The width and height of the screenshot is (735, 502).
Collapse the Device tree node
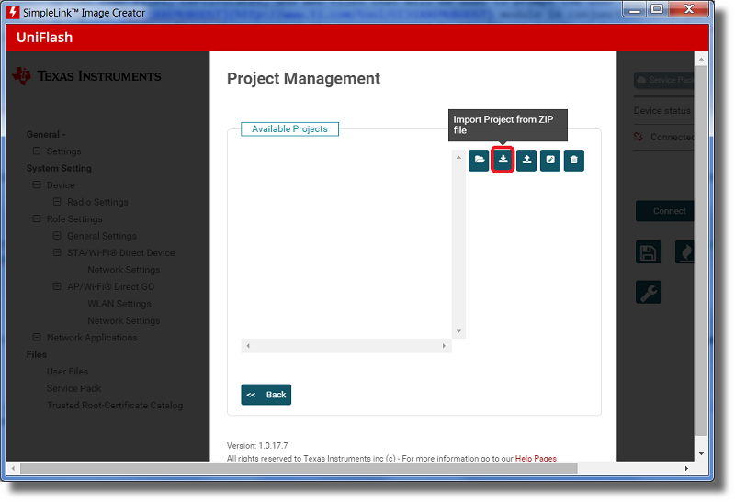tap(37, 185)
